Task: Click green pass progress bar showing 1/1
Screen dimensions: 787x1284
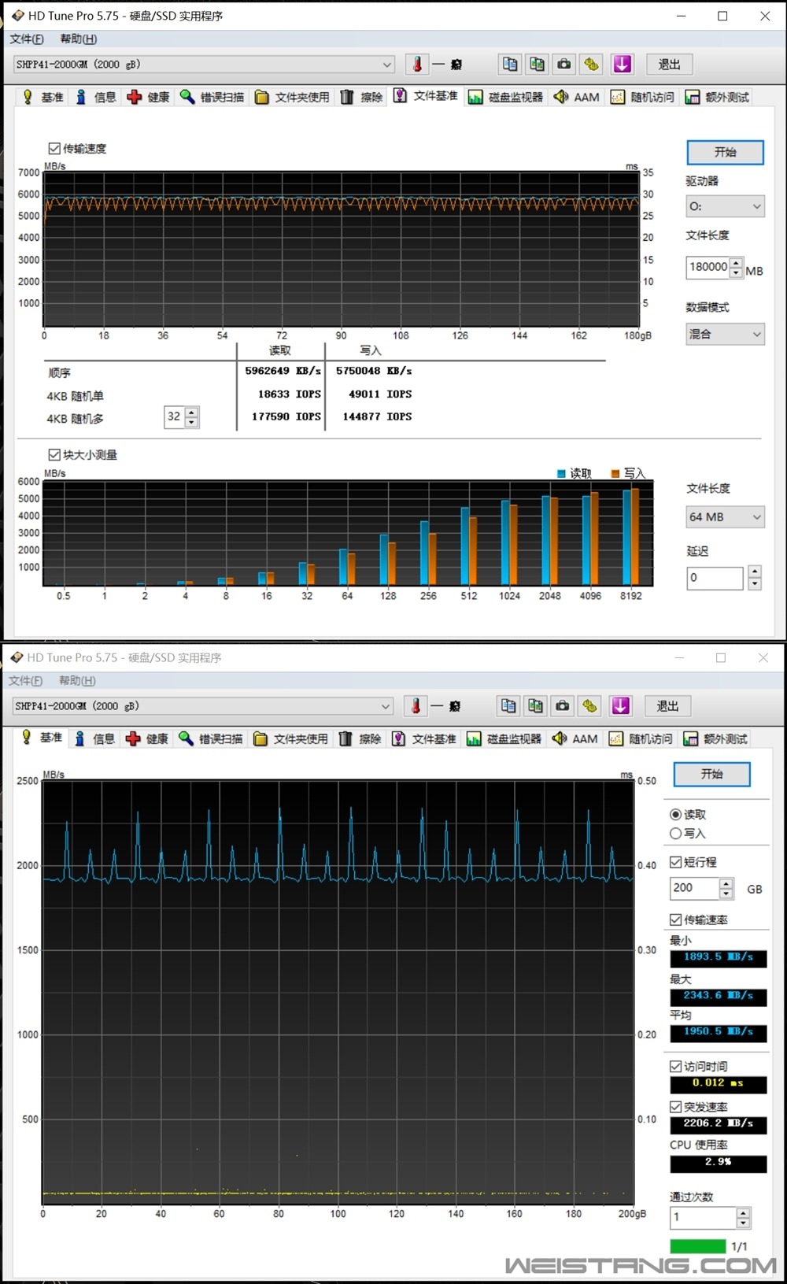Action: (x=697, y=1246)
